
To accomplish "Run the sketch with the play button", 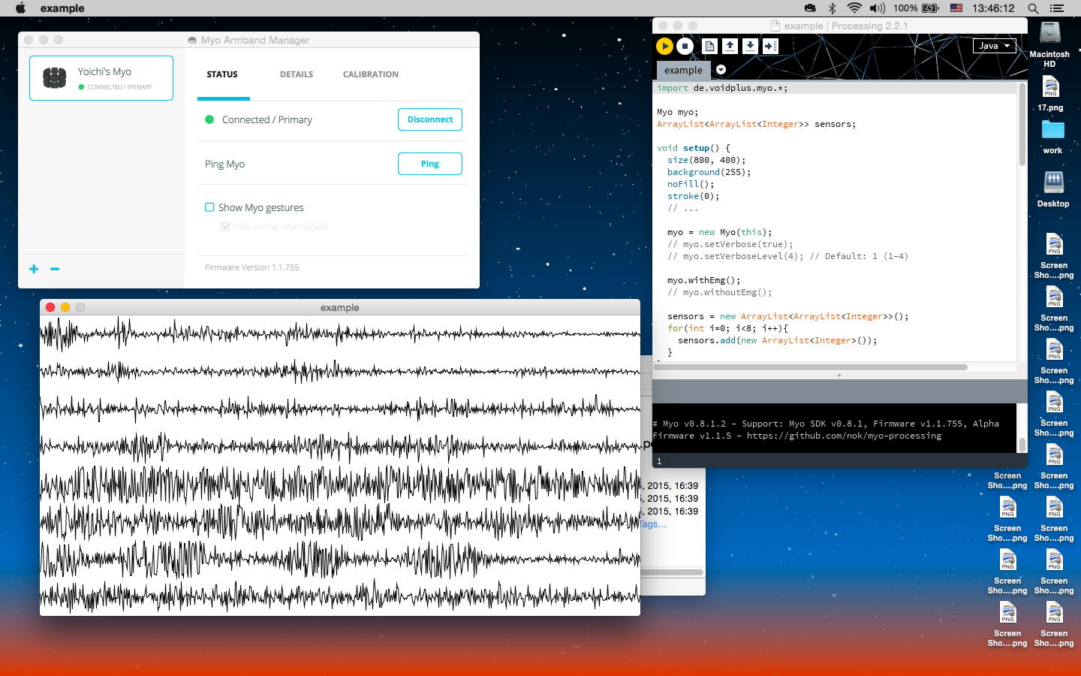I will pos(664,46).
